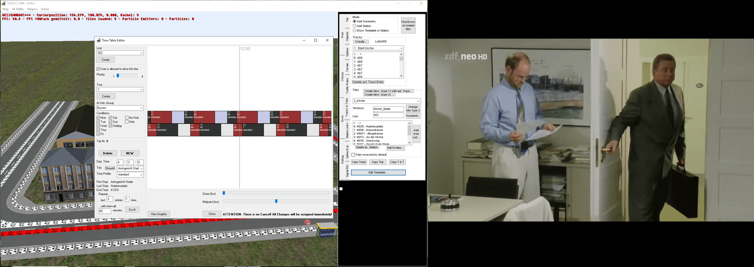Open the AI-Veh.-Group Busses dropdown

(141, 108)
